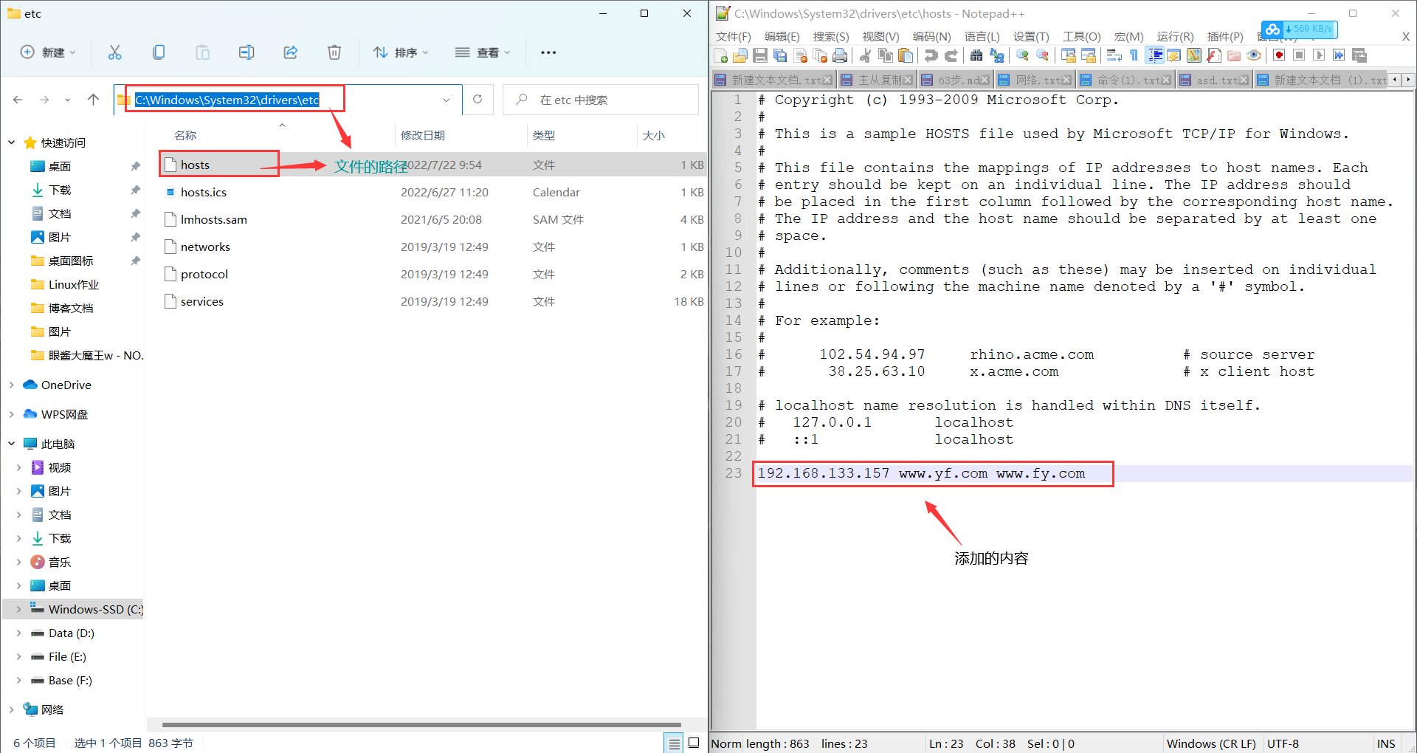Switch to the 网络.txt tab
1417x753 pixels.
click(x=1033, y=80)
